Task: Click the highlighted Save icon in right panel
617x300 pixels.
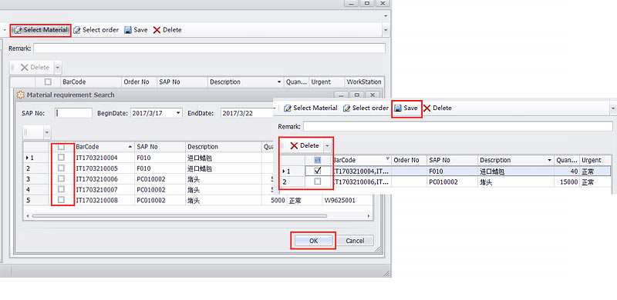Action: coord(398,108)
